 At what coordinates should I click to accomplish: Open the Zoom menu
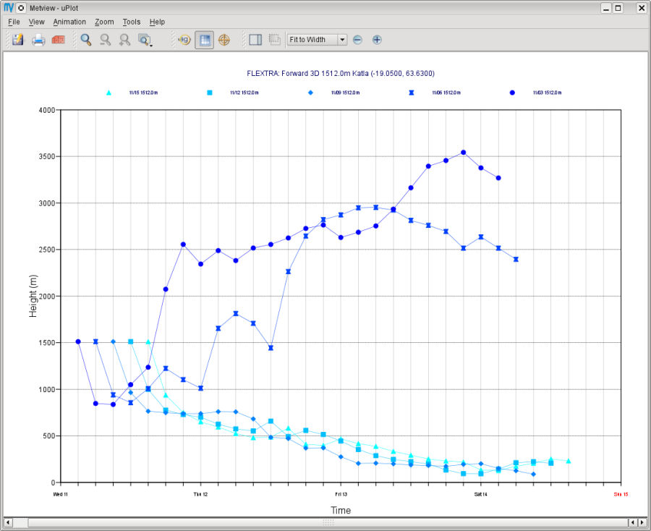point(104,22)
